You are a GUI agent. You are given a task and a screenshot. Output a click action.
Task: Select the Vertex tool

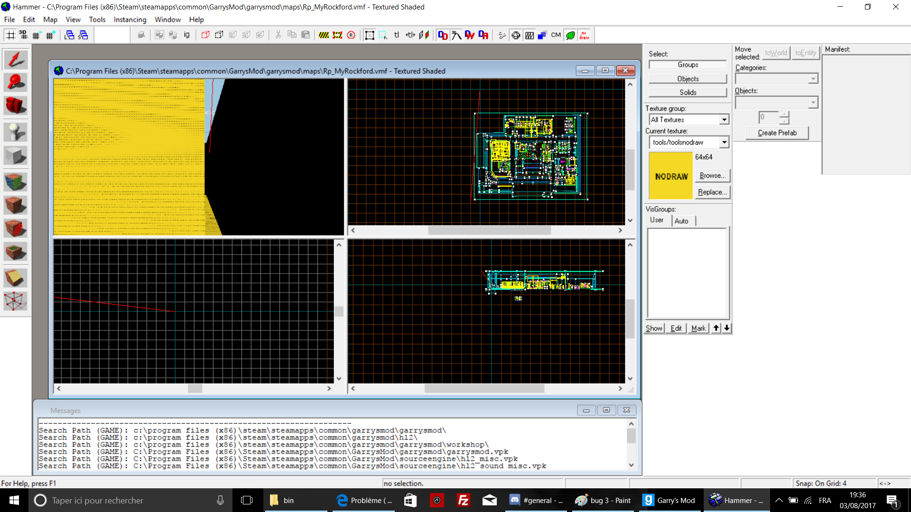click(15, 301)
